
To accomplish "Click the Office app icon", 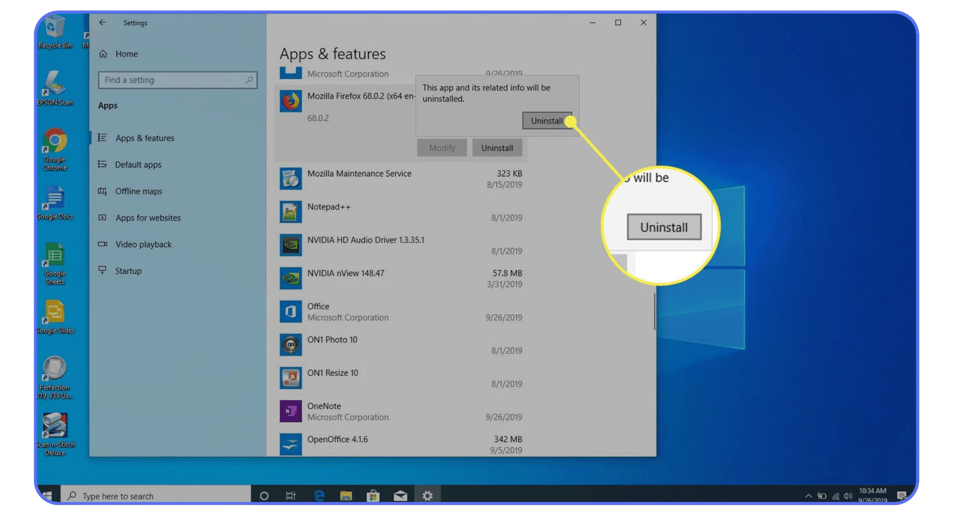I will pyautogui.click(x=291, y=311).
